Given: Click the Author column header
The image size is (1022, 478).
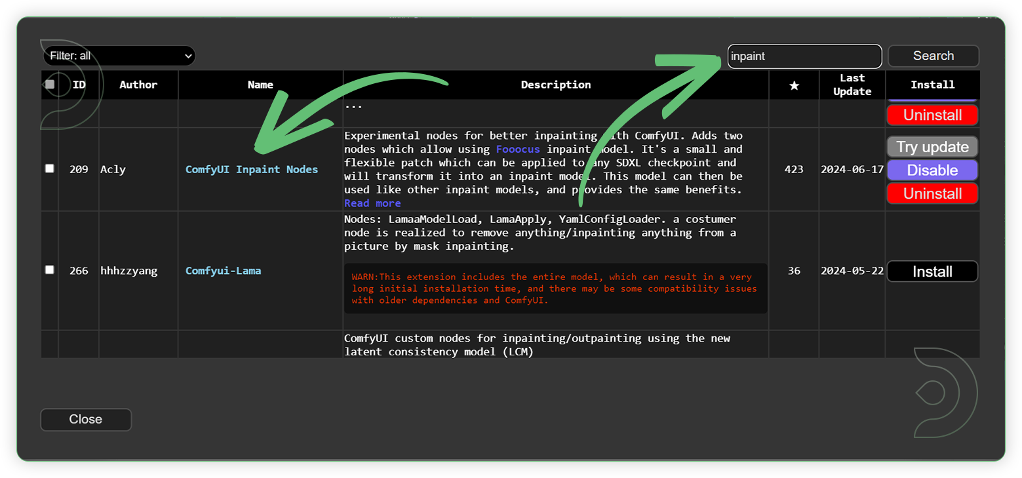Looking at the screenshot, I should click(x=138, y=85).
